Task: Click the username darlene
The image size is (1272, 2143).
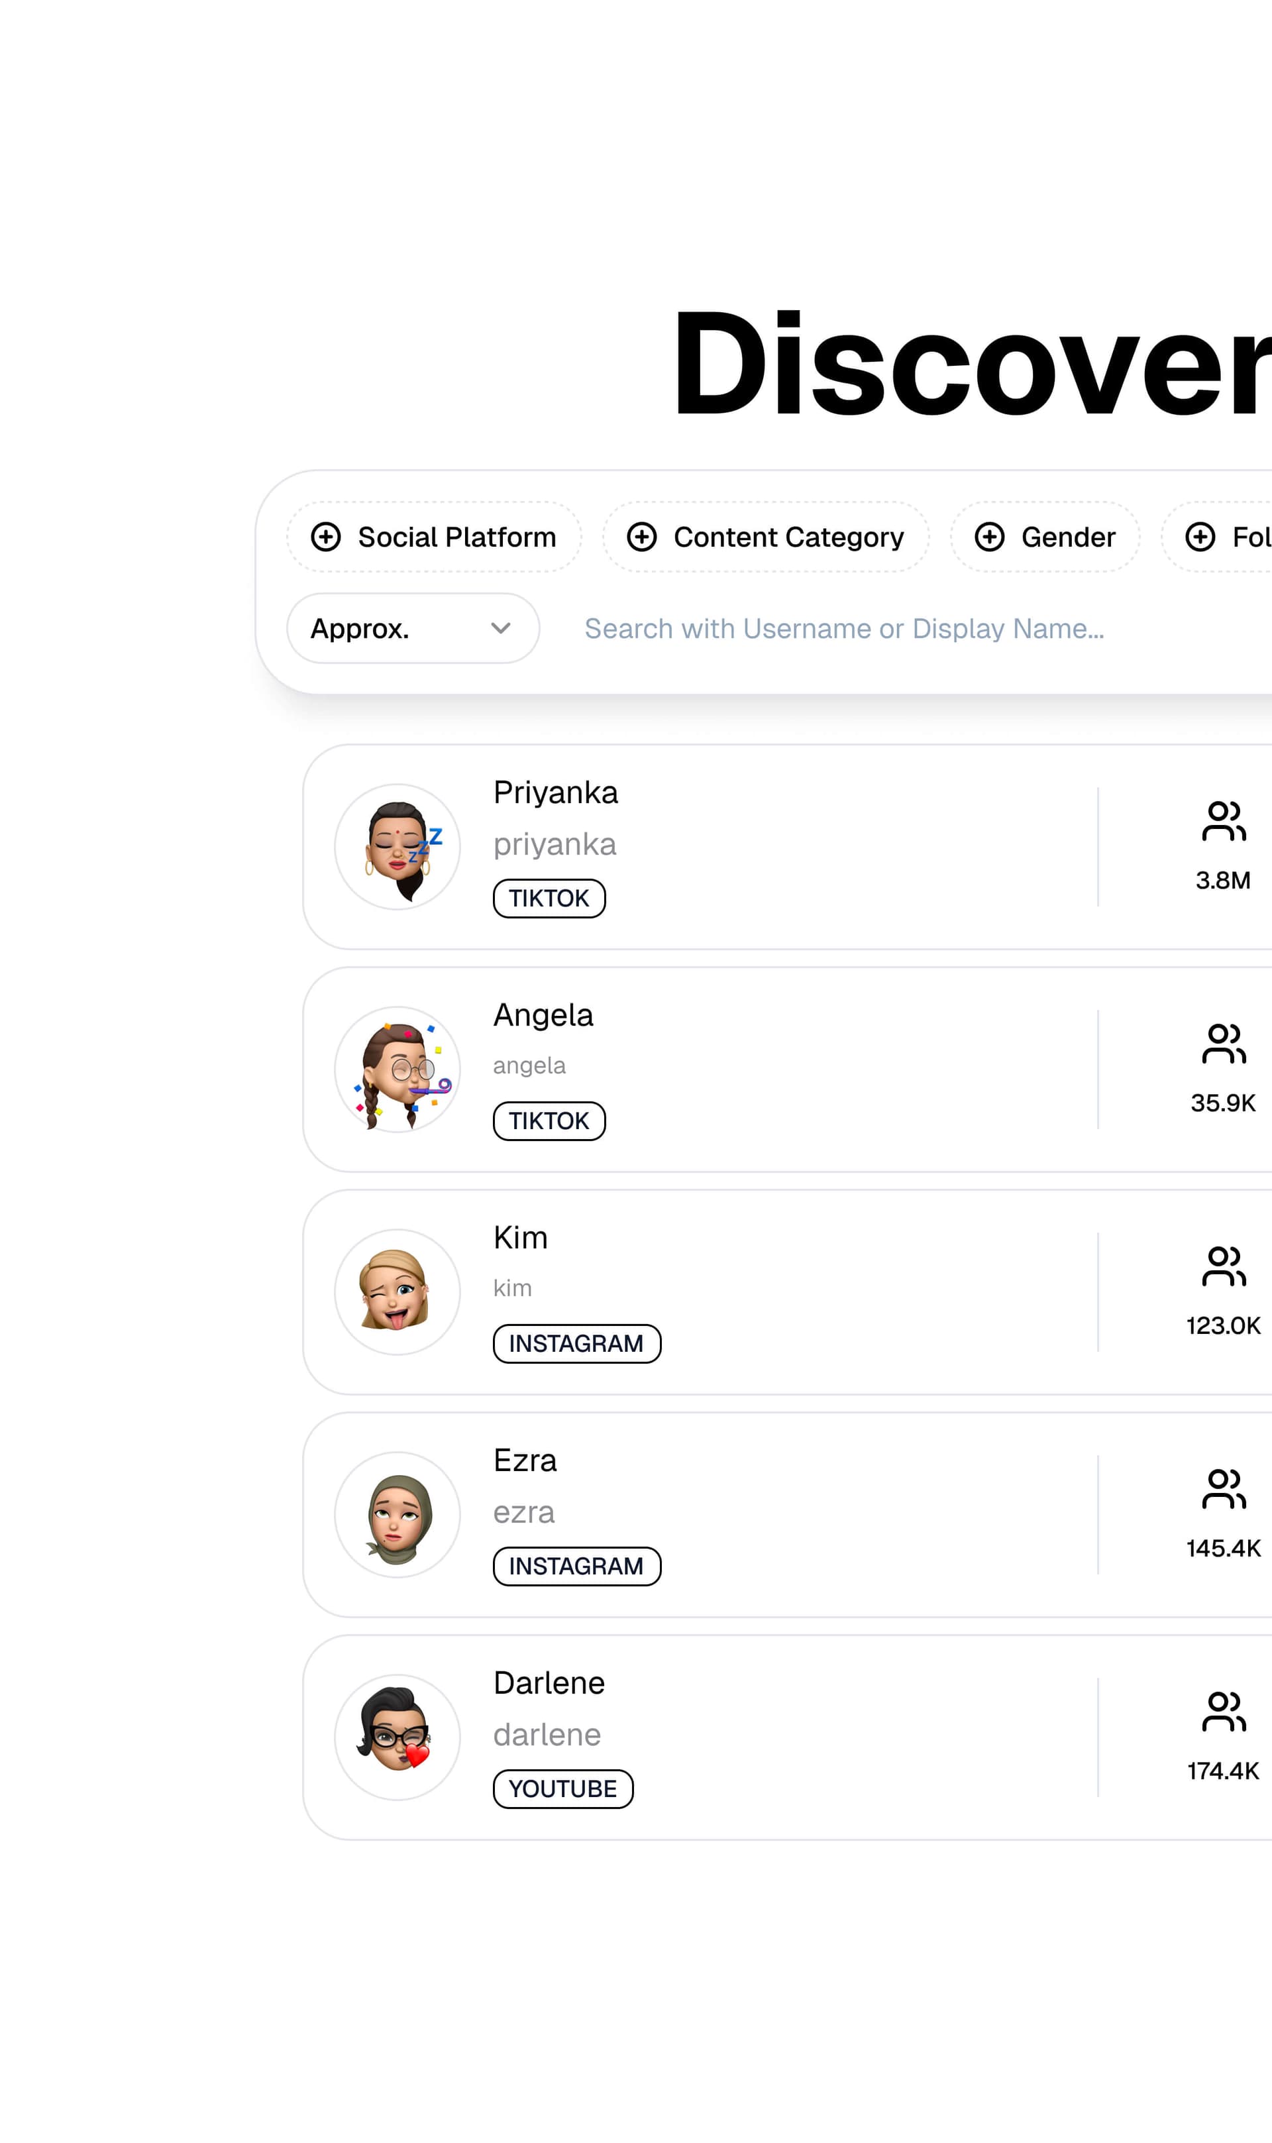Action: tap(547, 1735)
